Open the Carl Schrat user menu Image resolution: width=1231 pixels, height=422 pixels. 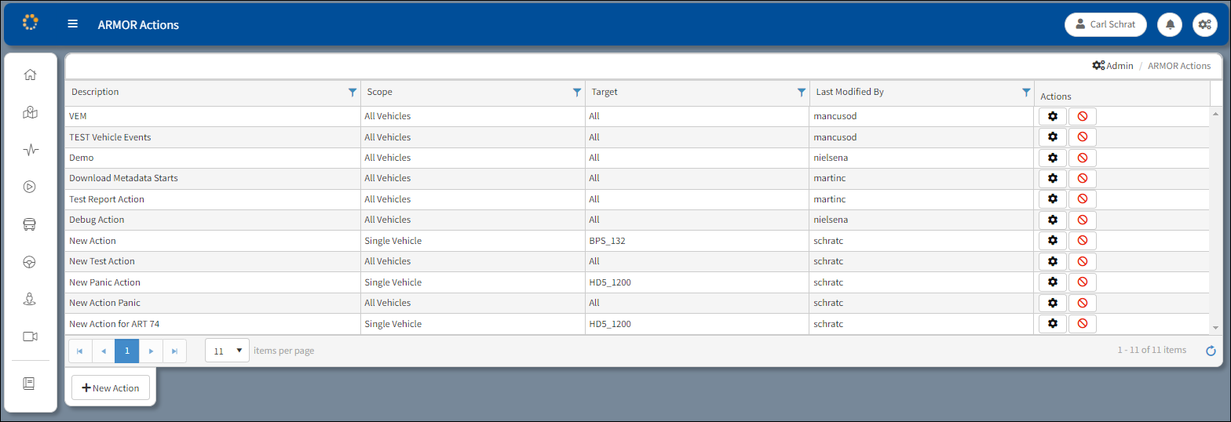pos(1105,24)
